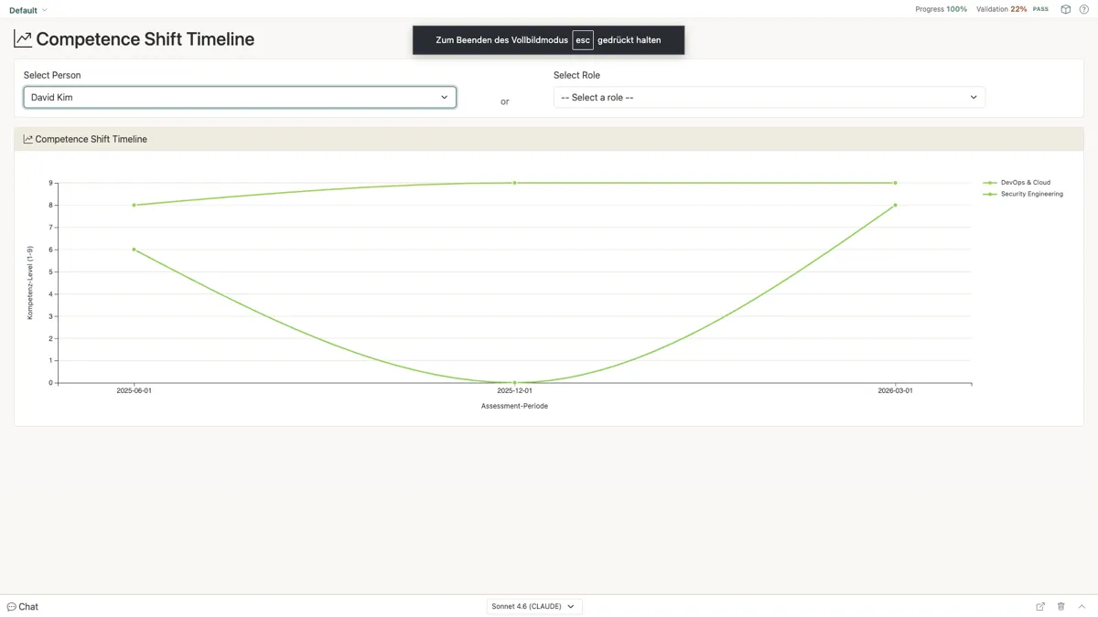
Task: Click the Select Person label
Action: pyautogui.click(x=52, y=75)
